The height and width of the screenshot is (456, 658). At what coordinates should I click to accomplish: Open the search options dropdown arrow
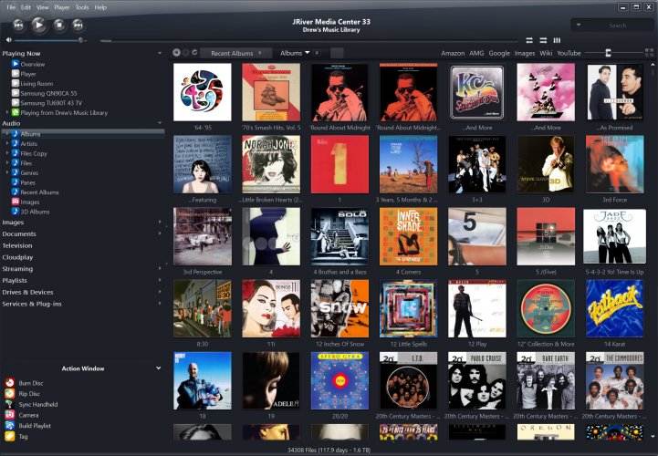[579, 25]
